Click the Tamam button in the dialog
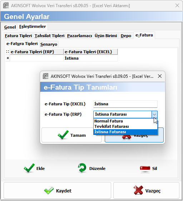The width and height of the screenshot is (183, 201). point(71,135)
